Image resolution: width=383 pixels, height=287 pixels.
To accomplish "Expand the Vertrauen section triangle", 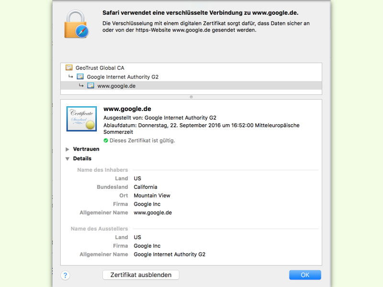I will coord(68,149).
